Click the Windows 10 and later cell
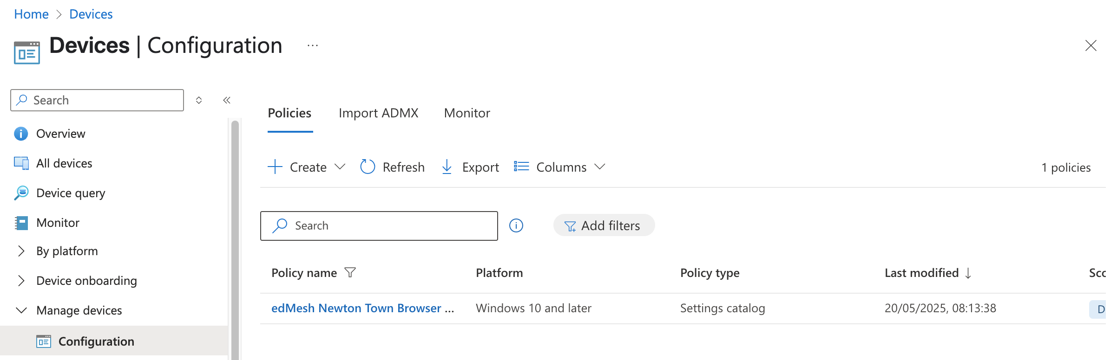The height and width of the screenshot is (360, 1117). 533,308
